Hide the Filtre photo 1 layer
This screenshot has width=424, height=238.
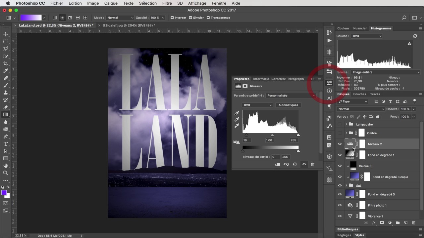[x=340, y=205]
